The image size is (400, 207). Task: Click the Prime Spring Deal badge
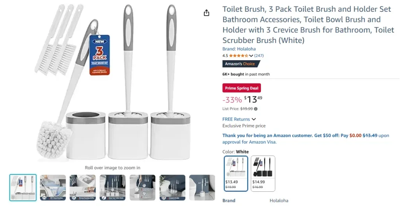click(241, 88)
